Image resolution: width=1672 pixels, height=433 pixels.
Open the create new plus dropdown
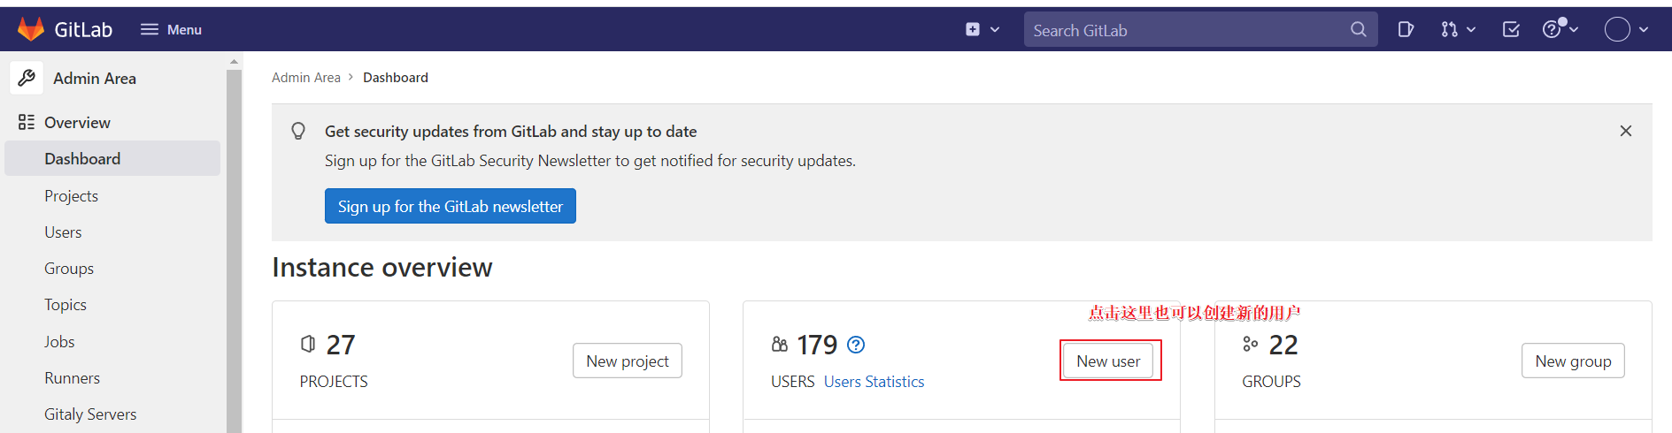(x=982, y=29)
